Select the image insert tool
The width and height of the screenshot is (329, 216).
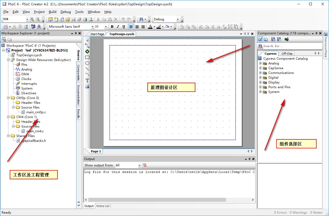point(87,86)
